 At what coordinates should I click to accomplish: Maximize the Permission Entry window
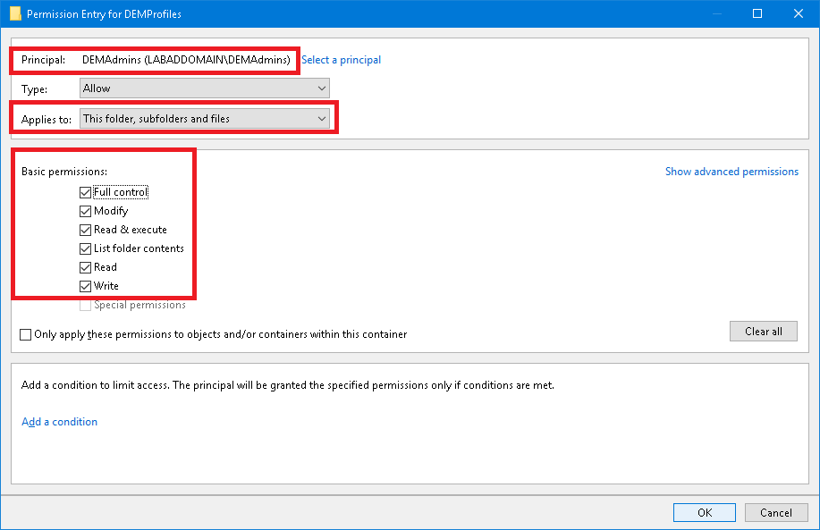757,13
